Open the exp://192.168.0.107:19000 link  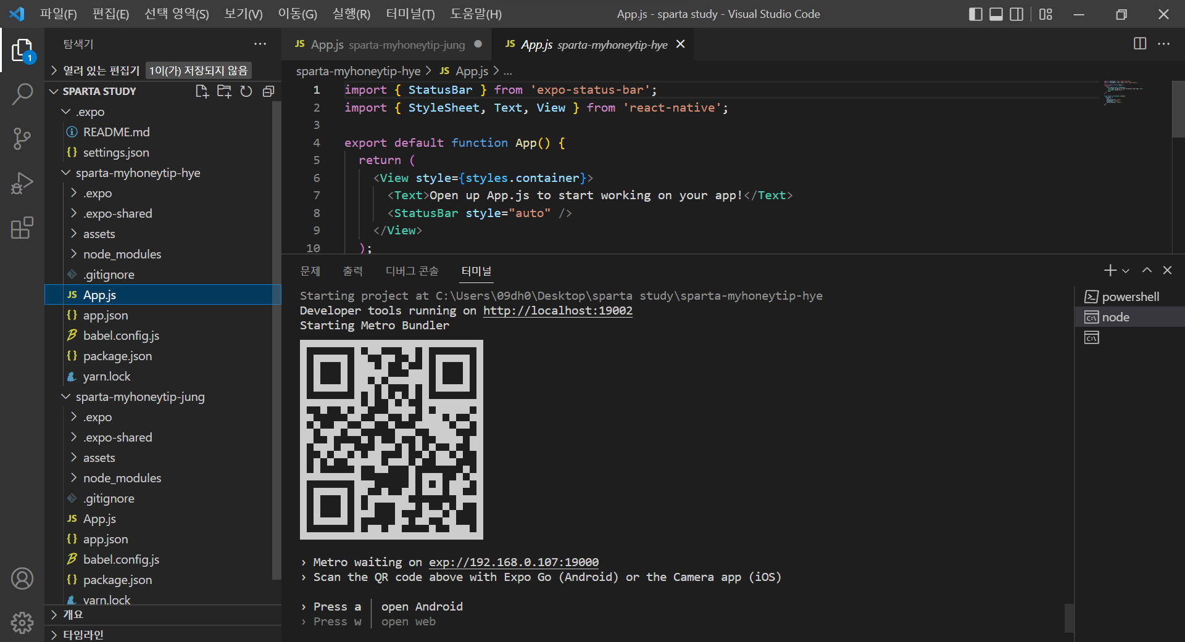513,562
